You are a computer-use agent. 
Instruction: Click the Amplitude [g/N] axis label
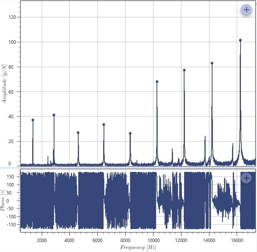coord(5,84)
